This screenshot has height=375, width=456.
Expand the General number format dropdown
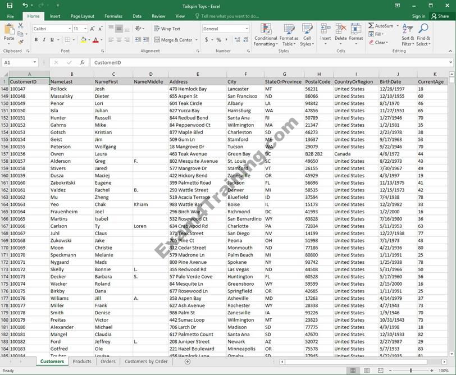(x=247, y=29)
